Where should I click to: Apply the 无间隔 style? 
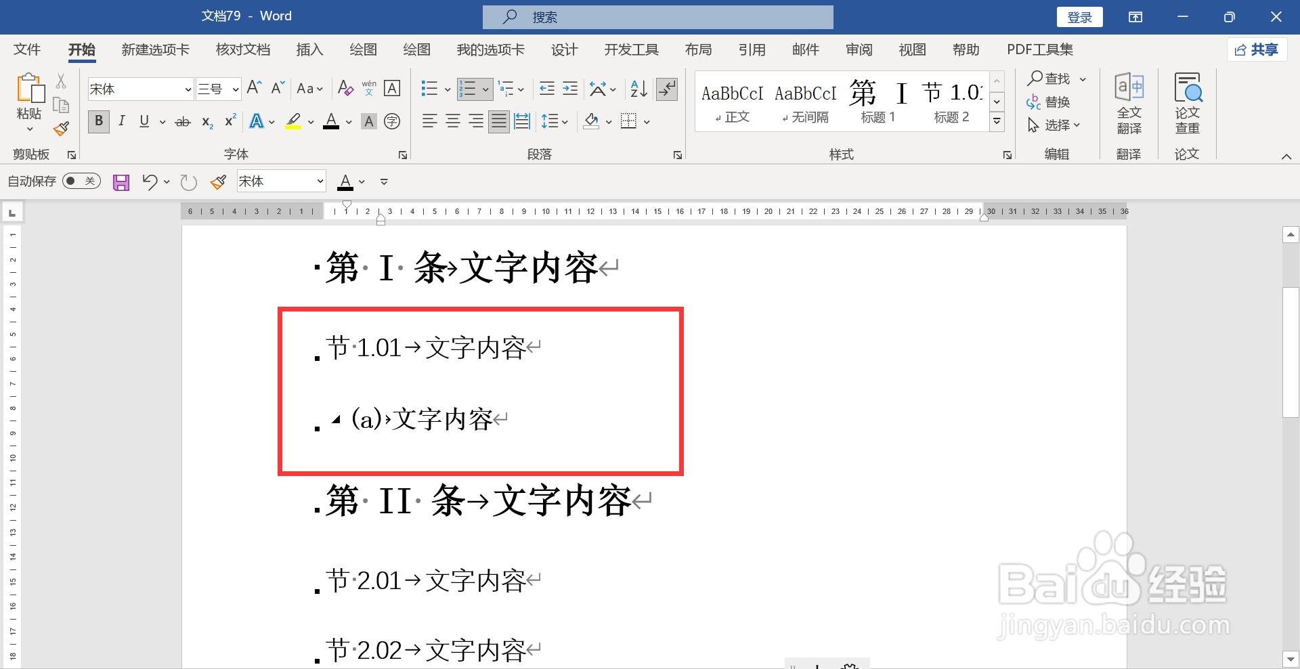[806, 102]
